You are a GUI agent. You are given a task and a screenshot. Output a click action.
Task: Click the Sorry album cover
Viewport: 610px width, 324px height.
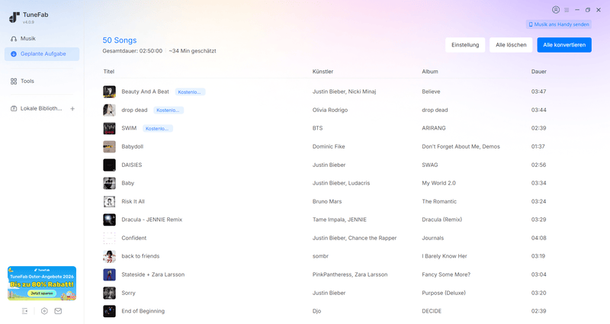point(109,293)
